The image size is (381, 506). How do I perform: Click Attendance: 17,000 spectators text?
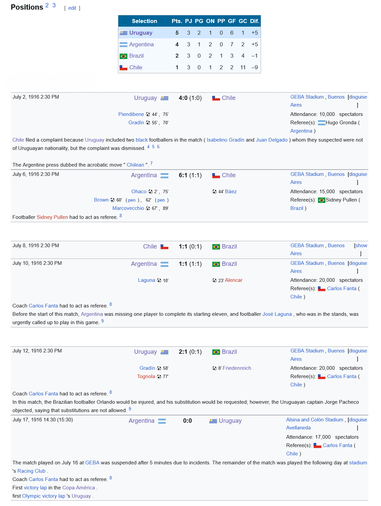322,437
